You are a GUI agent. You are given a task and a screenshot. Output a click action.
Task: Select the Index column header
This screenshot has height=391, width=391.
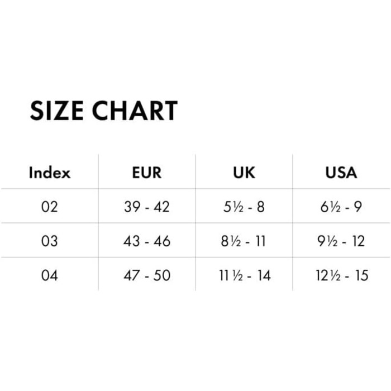50,173
